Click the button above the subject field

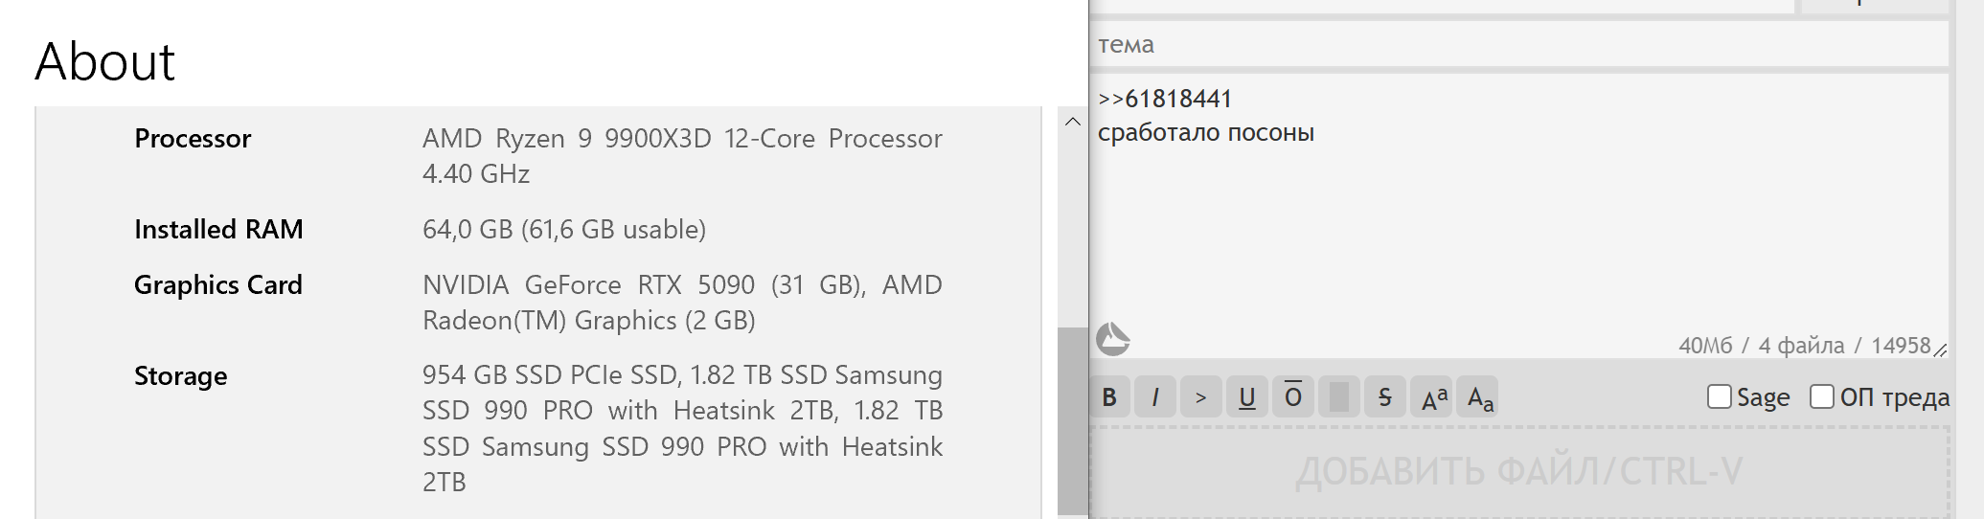tap(1874, 6)
